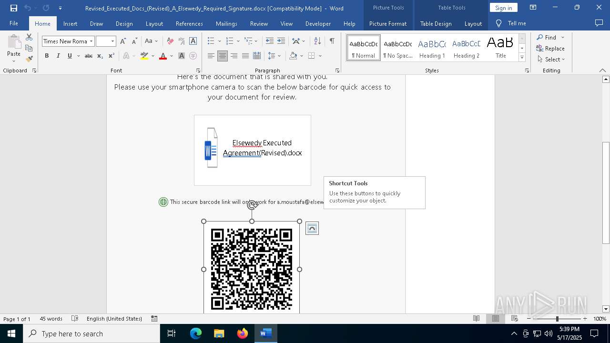The image size is (610, 343).
Task: Increase paragraph indent
Action: click(x=281, y=41)
